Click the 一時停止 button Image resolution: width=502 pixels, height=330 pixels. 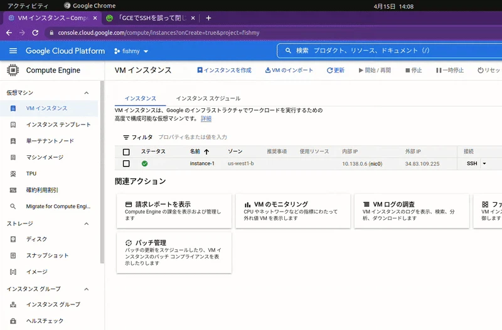click(x=449, y=70)
